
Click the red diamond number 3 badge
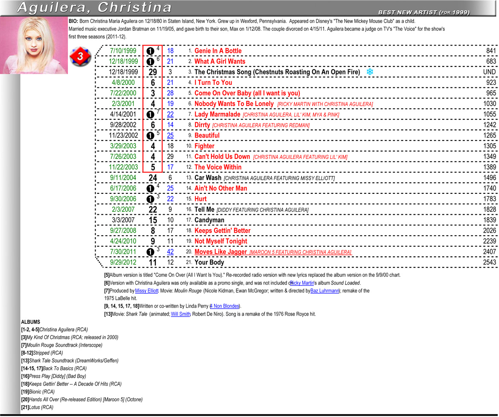80,56
